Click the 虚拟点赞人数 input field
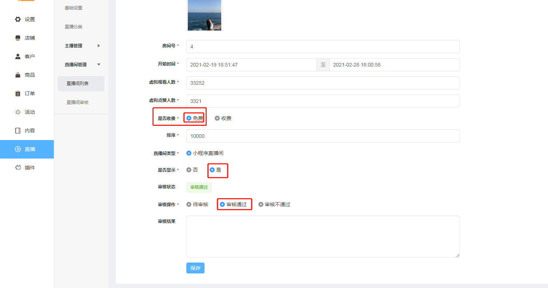The width and height of the screenshot is (548, 288). 323,101
